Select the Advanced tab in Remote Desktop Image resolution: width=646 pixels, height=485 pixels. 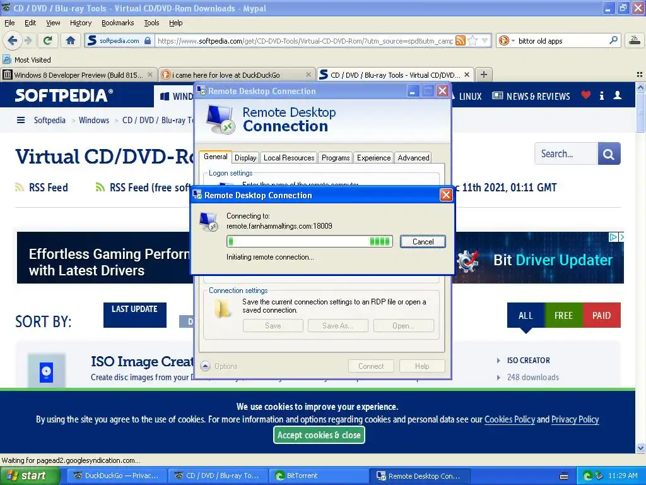413,157
